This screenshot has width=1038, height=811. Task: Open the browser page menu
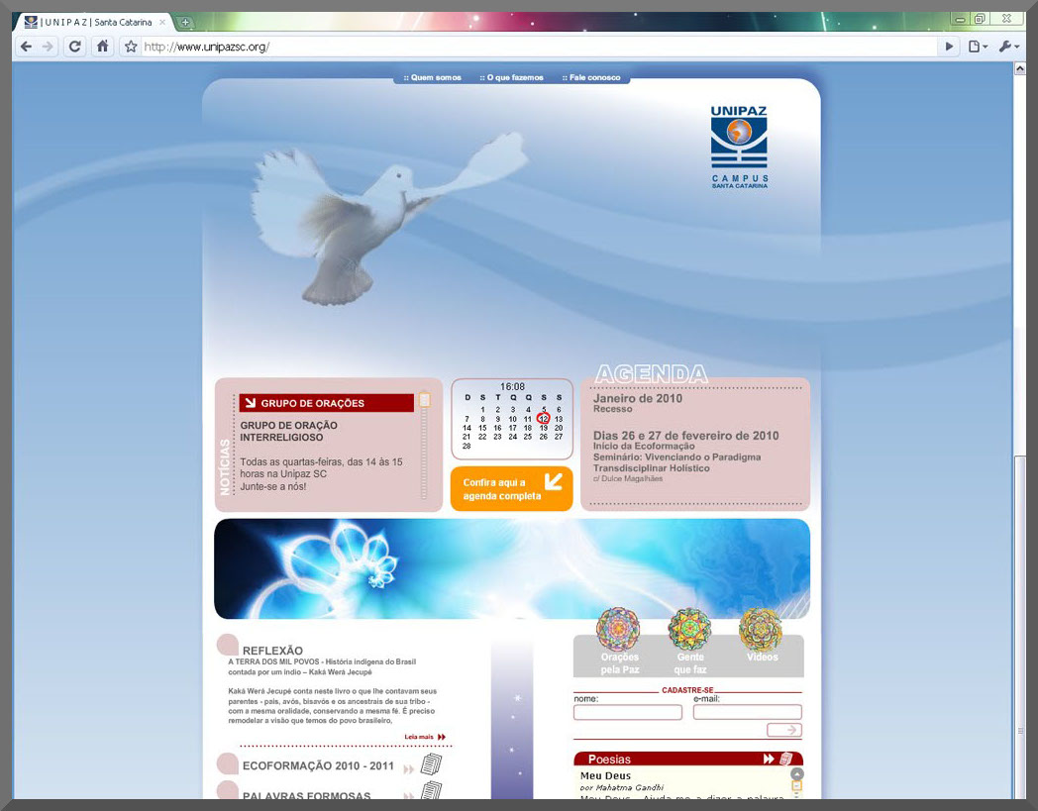point(978,47)
